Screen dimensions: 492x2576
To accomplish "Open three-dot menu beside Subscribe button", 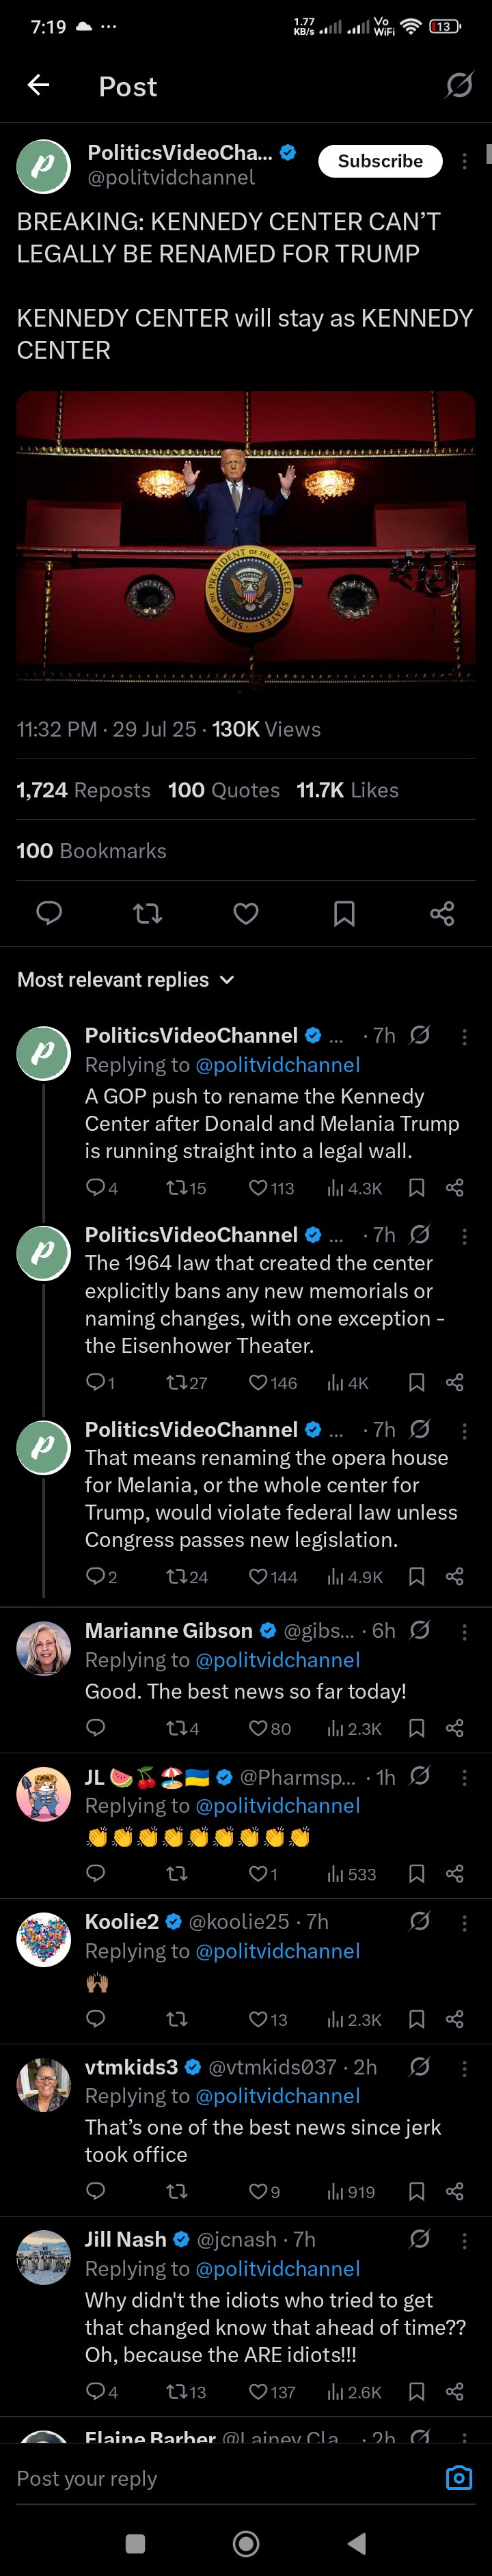I will pos(464,161).
